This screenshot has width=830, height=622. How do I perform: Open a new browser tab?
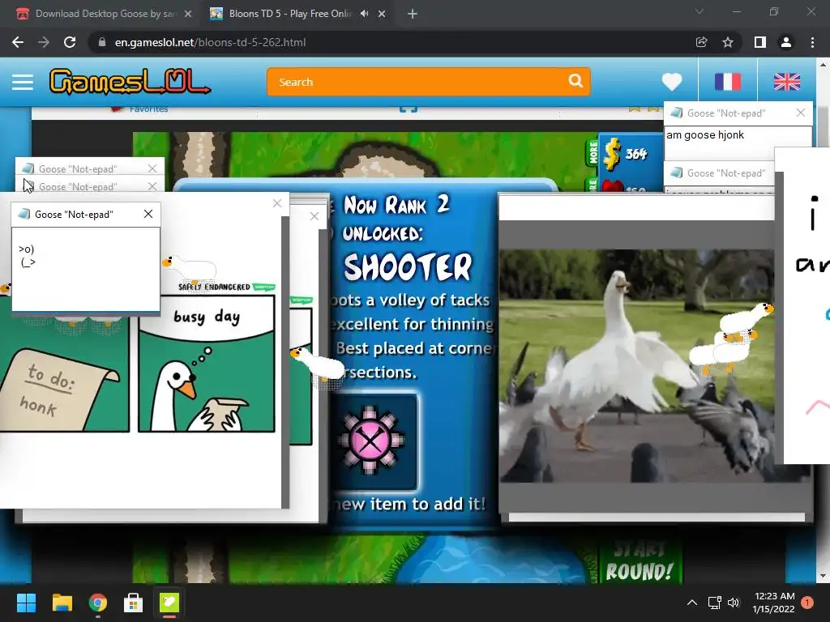413,14
